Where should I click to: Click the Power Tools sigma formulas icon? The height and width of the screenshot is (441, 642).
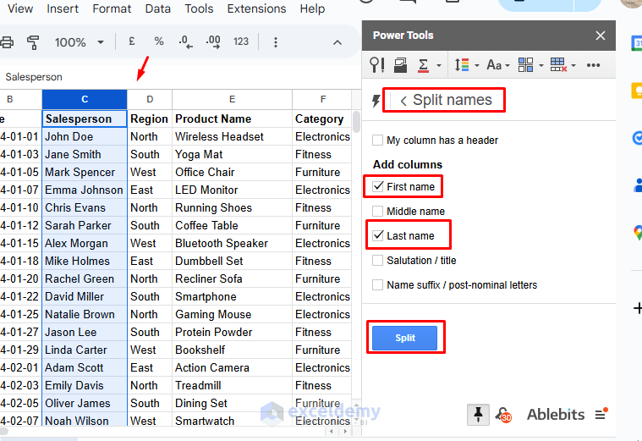tap(424, 65)
